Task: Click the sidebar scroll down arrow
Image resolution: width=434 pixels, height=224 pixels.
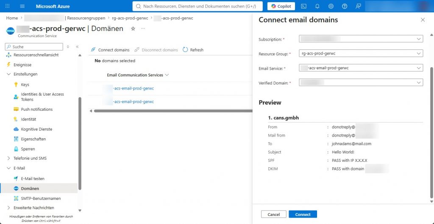Action: click(80, 210)
